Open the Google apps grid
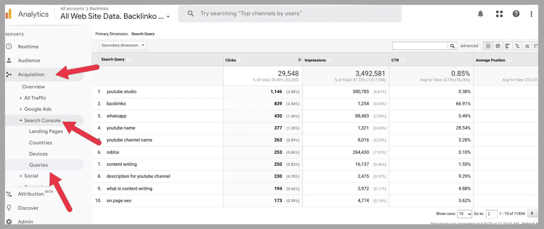Image resolution: width=544 pixels, height=229 pixels. [x=499, y=14]
